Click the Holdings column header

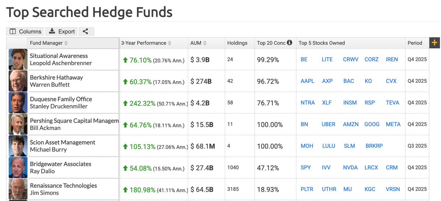tap(237, 43)
